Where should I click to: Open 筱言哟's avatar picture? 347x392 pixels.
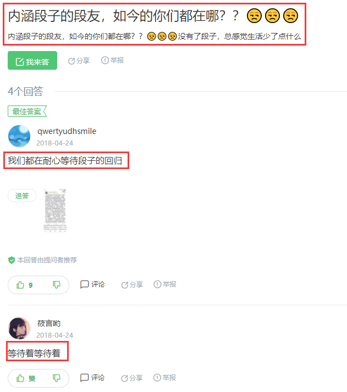[19, 328]
